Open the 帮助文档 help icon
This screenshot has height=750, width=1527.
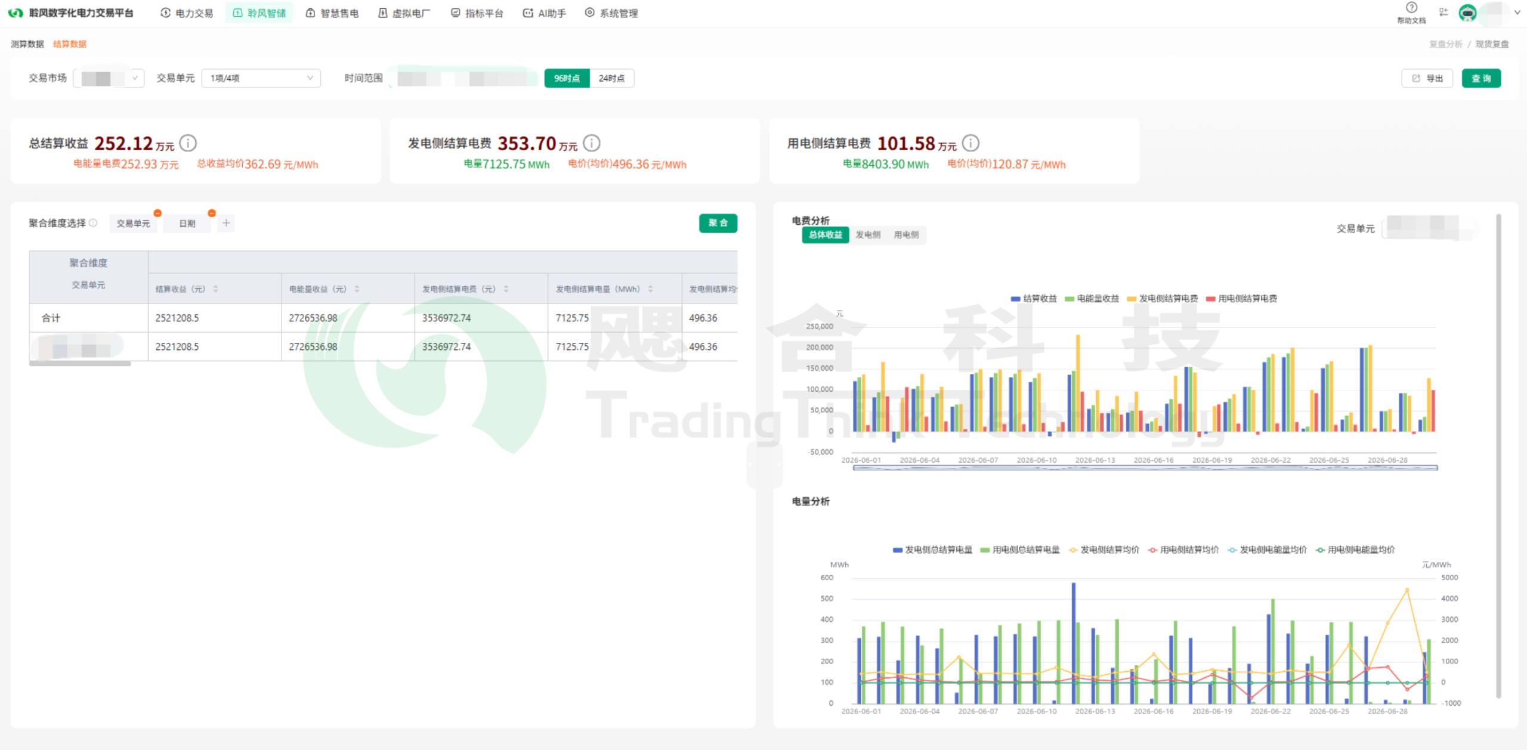pyautogui.click(x=1411, y=8)
